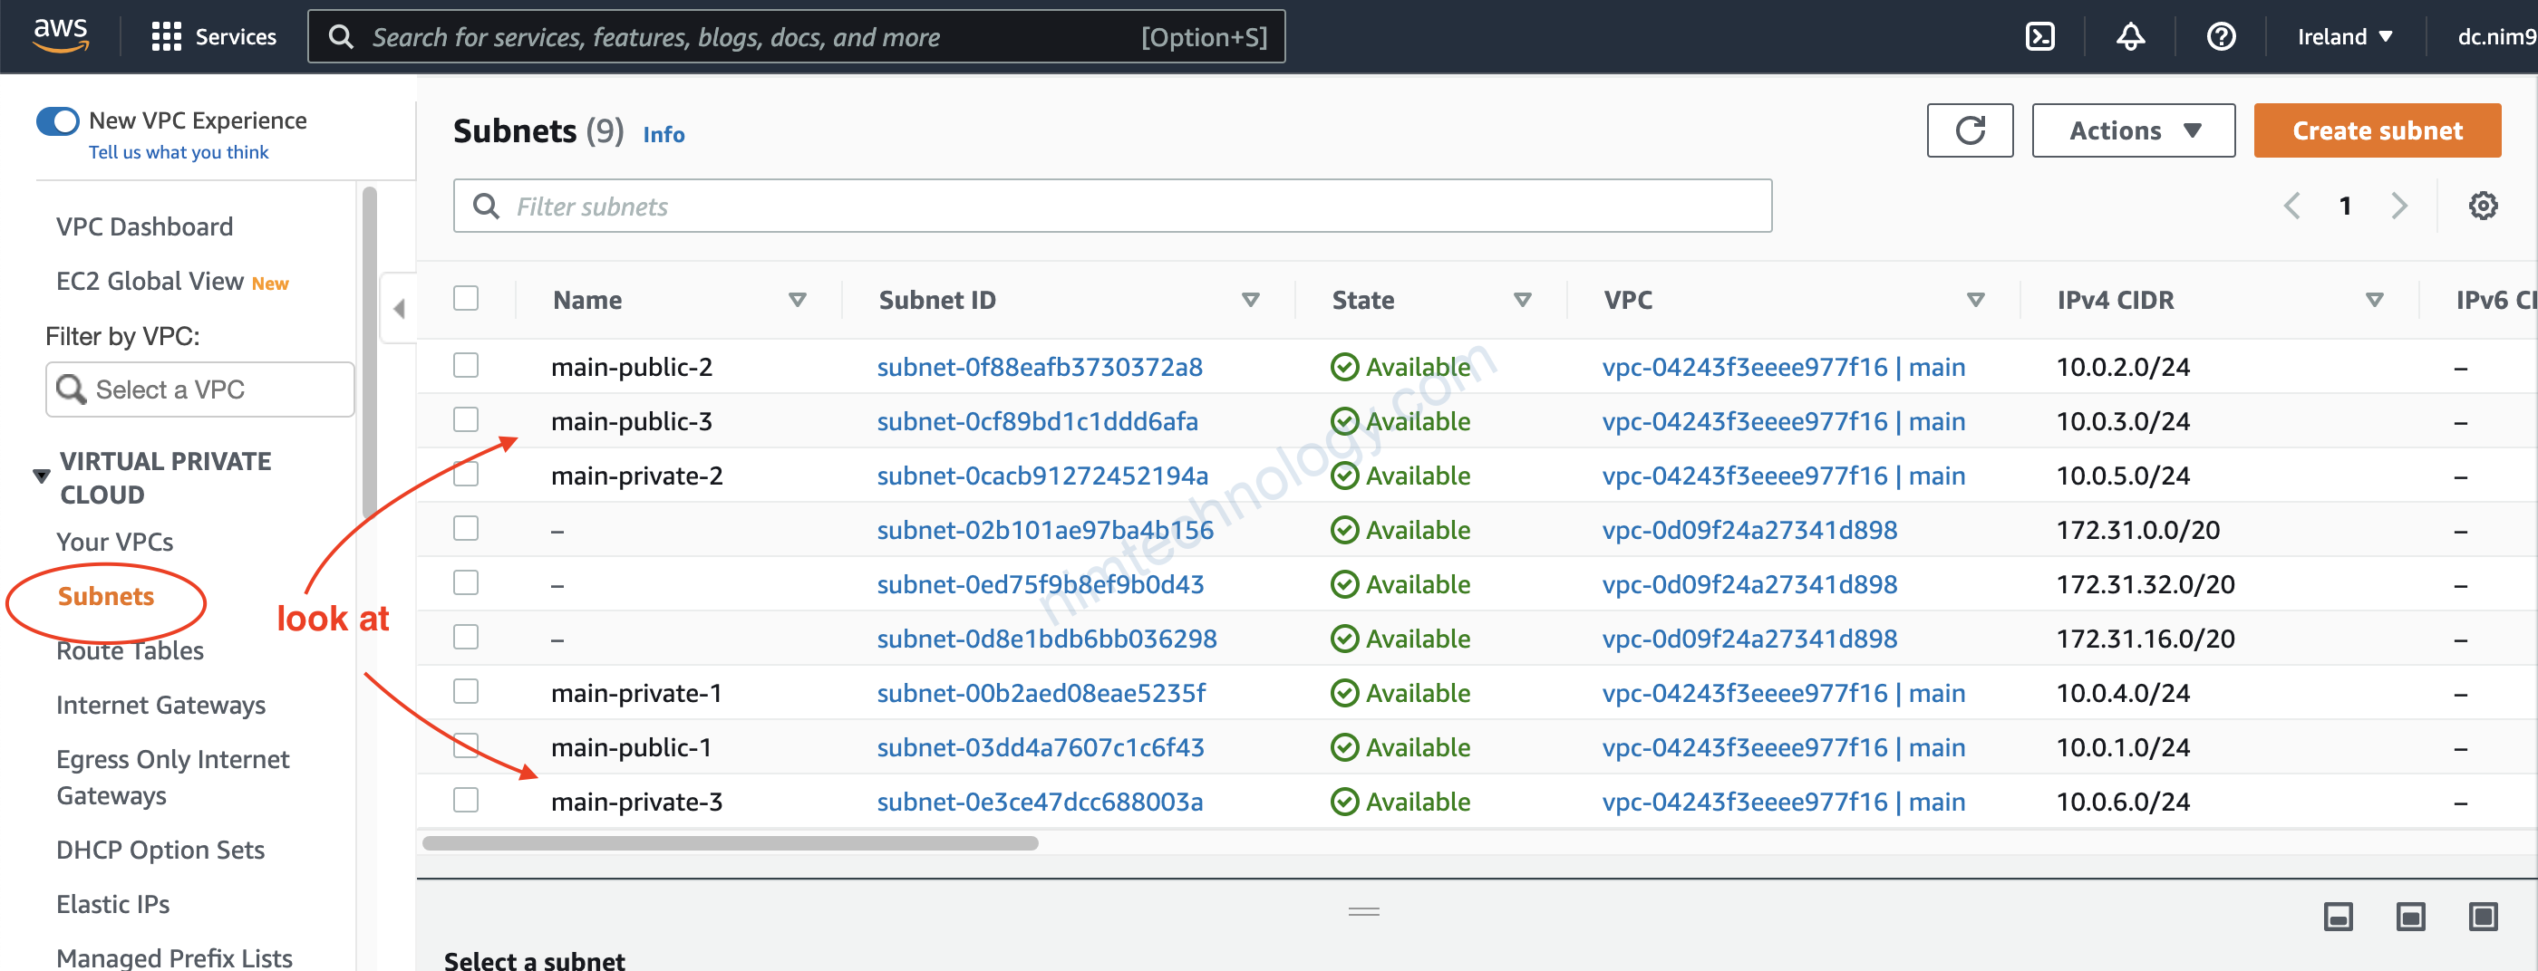Open the Ireland region selector
This screenshot has height=971, width=2538.
coord(2344,36)
